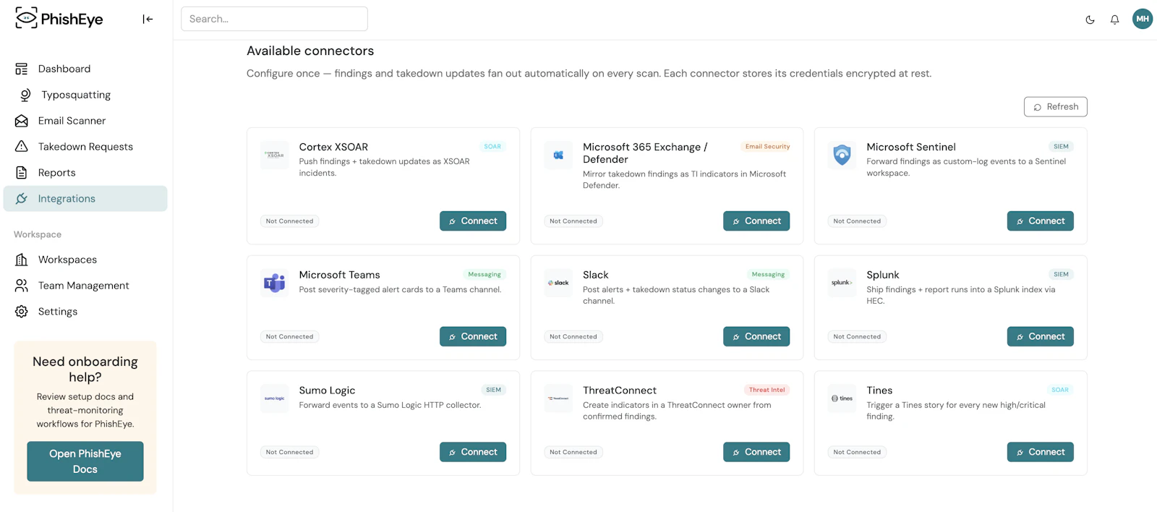
Task: Click Not Connected status on Slack card
Action: [573, 337]
